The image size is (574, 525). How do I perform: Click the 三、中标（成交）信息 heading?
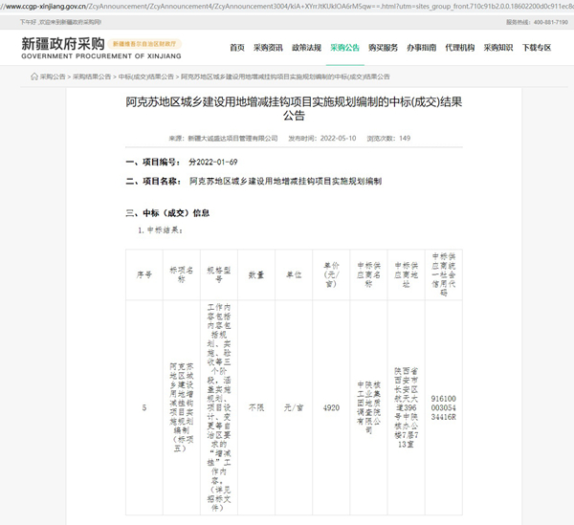pyautogui.click(x=167, y=213)
